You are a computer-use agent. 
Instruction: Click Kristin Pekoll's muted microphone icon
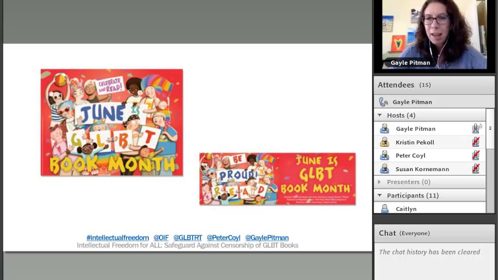point(476,142)
